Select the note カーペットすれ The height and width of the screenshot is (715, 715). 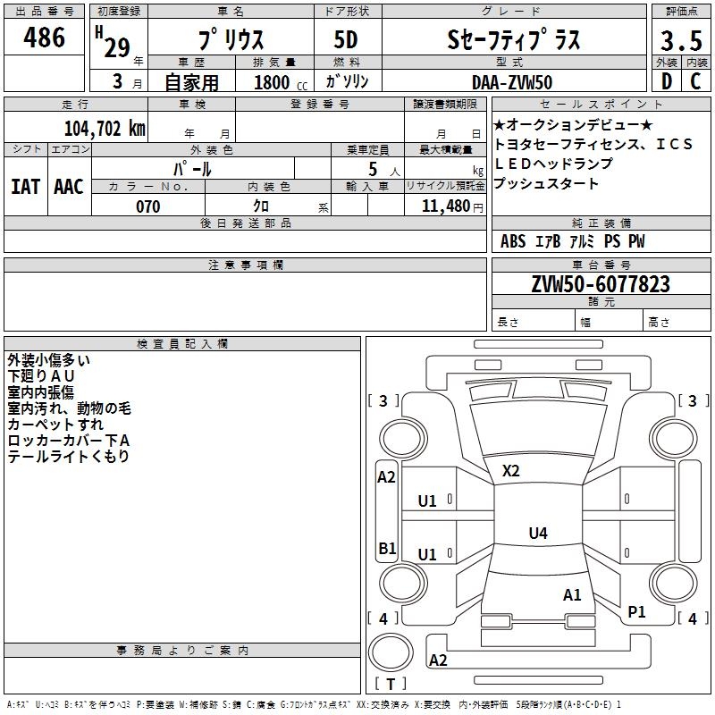point(55,424)
